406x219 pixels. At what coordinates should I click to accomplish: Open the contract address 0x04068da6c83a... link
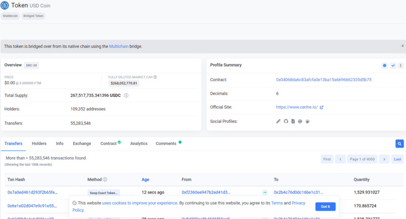pyautogui.click(x=324, y=80)
